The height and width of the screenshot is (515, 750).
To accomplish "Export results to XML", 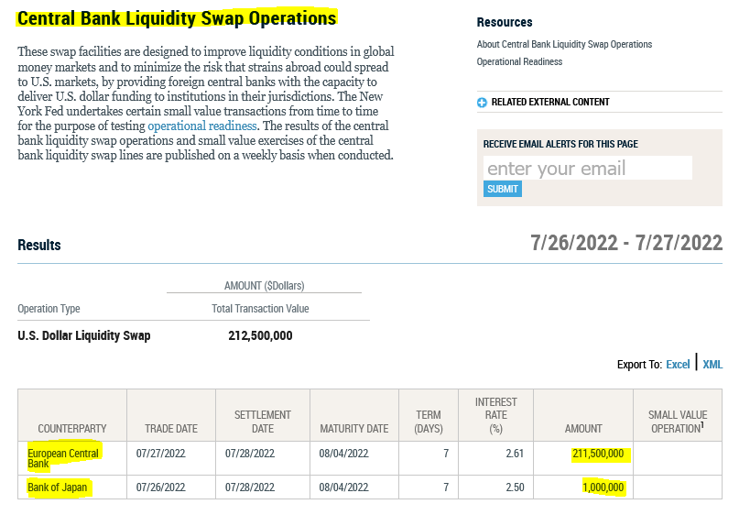I will (x=712, y=365).
